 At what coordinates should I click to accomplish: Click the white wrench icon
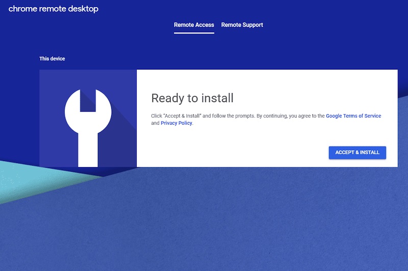point(88,128)
